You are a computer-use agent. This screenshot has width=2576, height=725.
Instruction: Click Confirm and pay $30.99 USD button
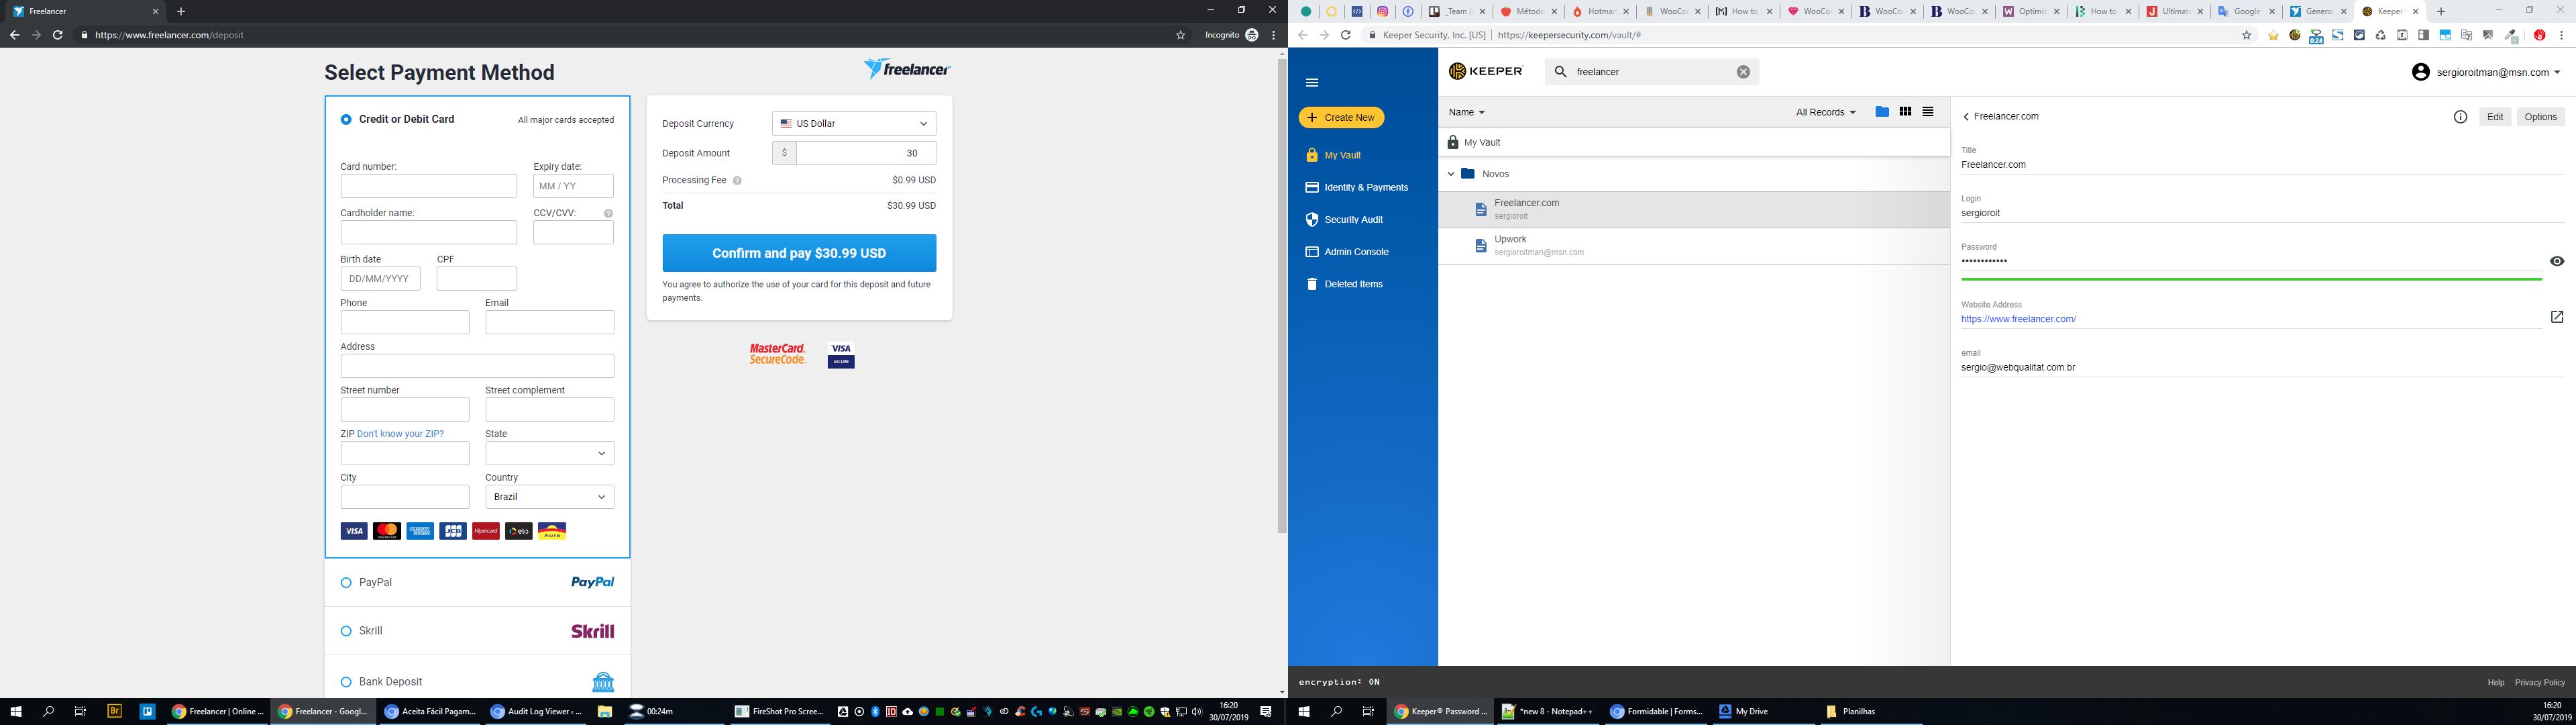pyautogui.click(x=799, y=253)
